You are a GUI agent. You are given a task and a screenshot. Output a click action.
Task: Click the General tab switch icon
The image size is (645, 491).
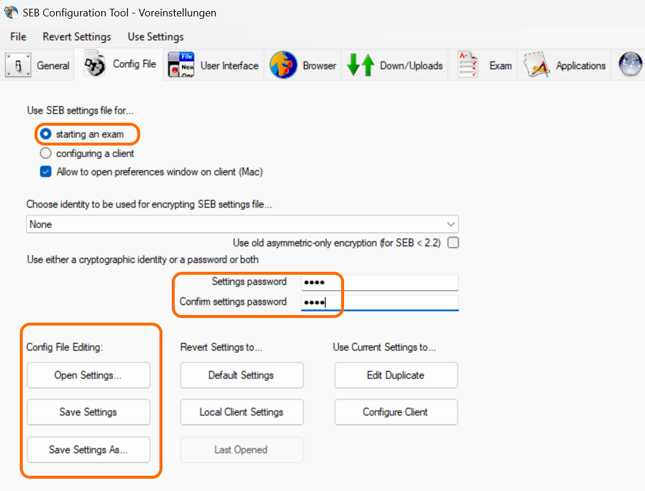pos(18,65)
